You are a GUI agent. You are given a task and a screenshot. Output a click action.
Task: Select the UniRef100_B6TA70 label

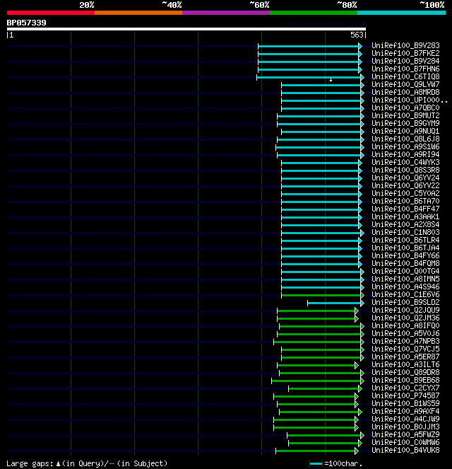click(405, 201)
